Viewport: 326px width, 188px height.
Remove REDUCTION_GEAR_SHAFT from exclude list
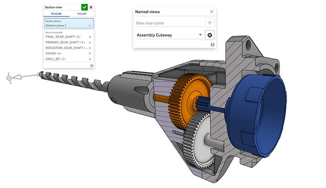coord(90,48)
